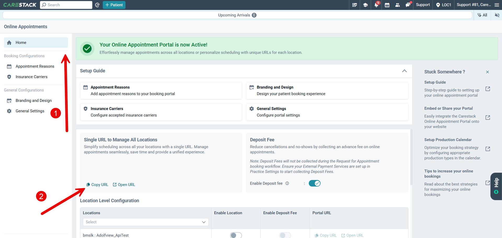Click Copy URL in bmslk row
Screen dimensions: 502x238
tap(326, 235)
